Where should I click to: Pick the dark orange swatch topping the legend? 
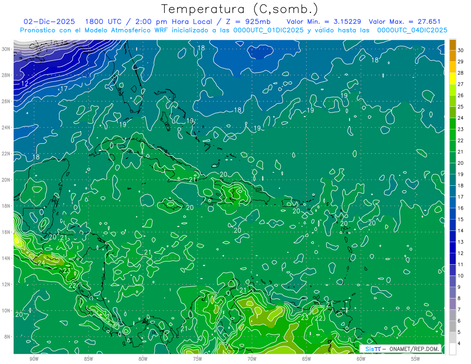tap(453, 45)
